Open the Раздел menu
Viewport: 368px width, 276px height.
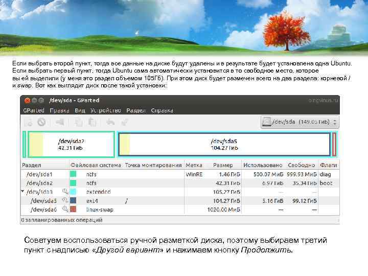pyautogui.click(x=136, y=110)
